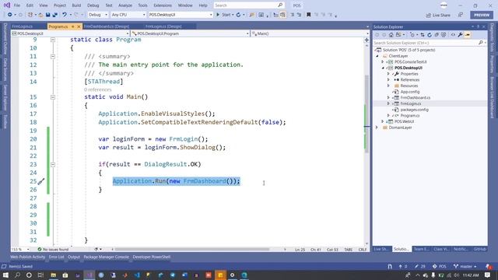Open the Windows Start menu
Image resolution: width=498 pixels, height=280 pixels.
click(5, 275)
